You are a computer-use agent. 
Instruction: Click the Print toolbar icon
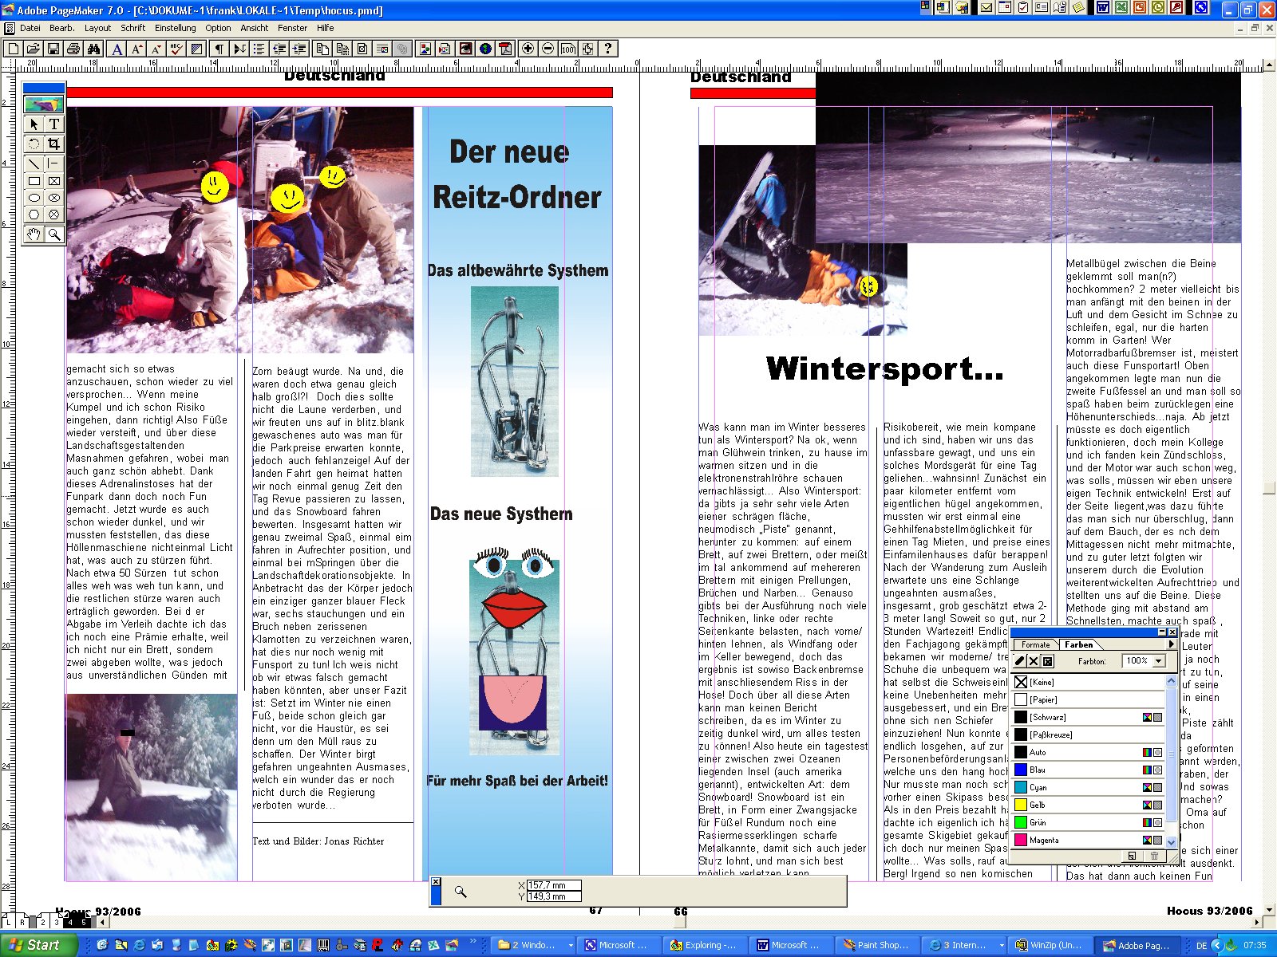tap(73, 49)
